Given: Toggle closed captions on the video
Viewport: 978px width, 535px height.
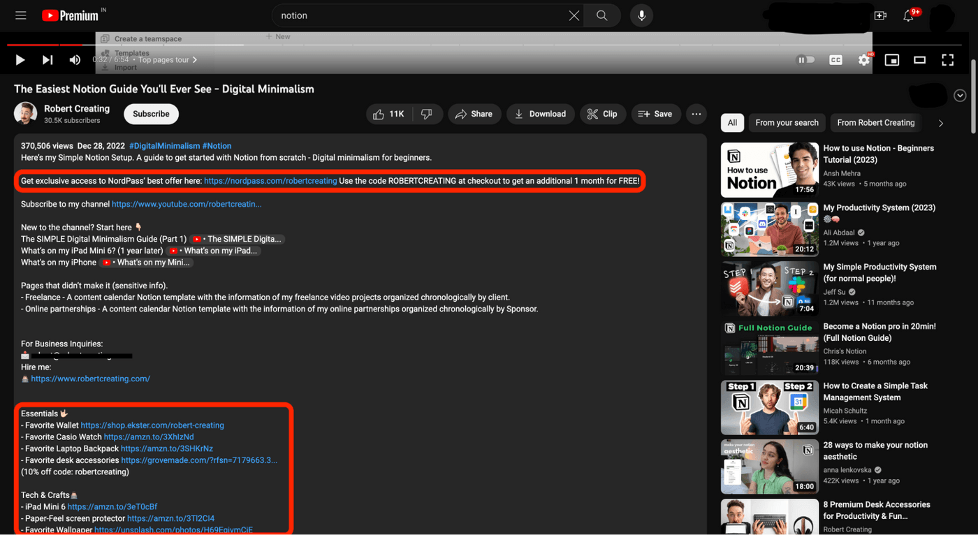Looking at the screenshot, I should pos(835,60).
